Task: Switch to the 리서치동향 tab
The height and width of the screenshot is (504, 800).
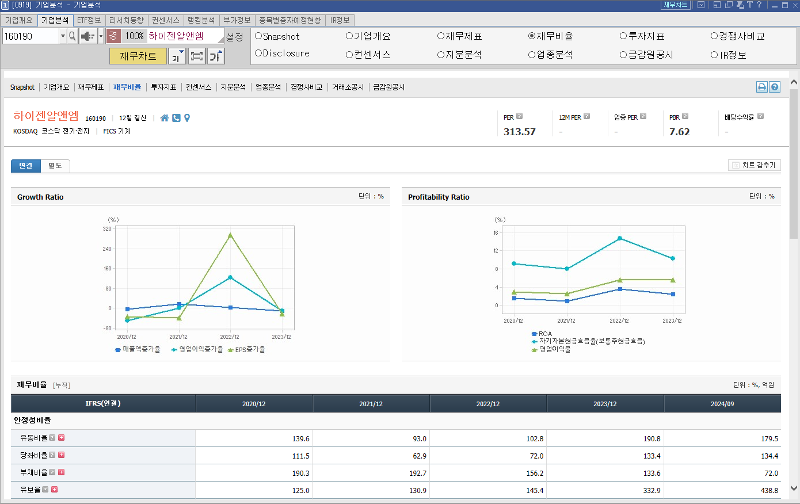Action: coord(127,20)
